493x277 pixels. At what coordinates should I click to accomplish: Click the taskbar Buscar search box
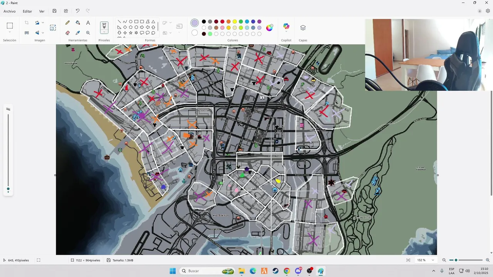[208, 271]
